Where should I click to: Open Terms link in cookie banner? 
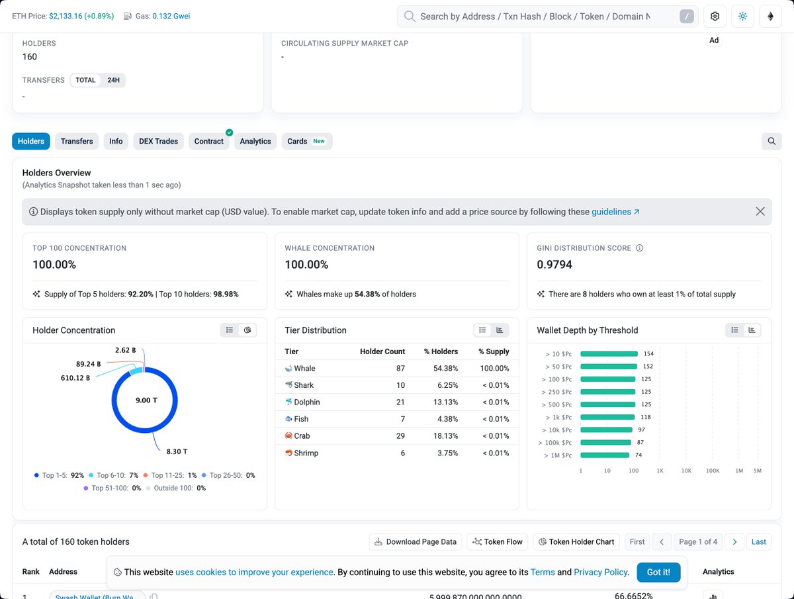pyautogui.click(x=543, y=572)
